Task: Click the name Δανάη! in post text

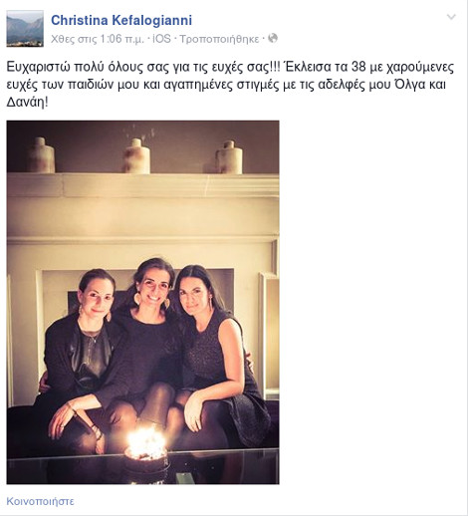Action: (28, 102)
